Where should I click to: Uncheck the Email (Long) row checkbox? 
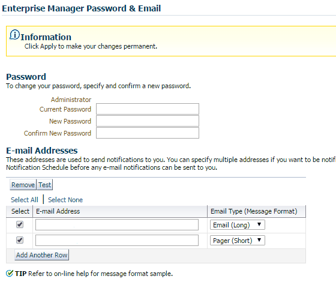tap(20, 224)
